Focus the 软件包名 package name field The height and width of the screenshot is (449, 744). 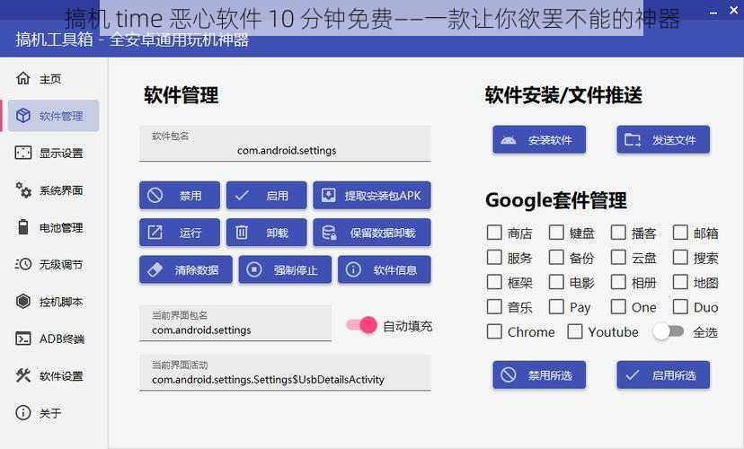(285, 145)
